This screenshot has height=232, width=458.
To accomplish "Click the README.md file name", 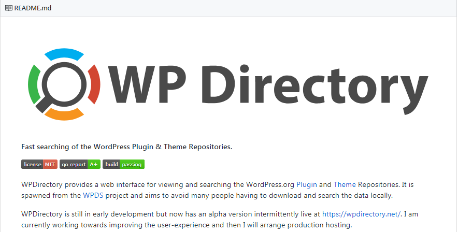I will click(x=33, y=8).
